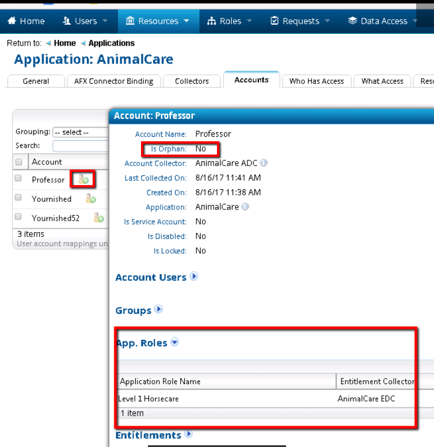Open the AFX Connector Binding tab

click(113, 81)
